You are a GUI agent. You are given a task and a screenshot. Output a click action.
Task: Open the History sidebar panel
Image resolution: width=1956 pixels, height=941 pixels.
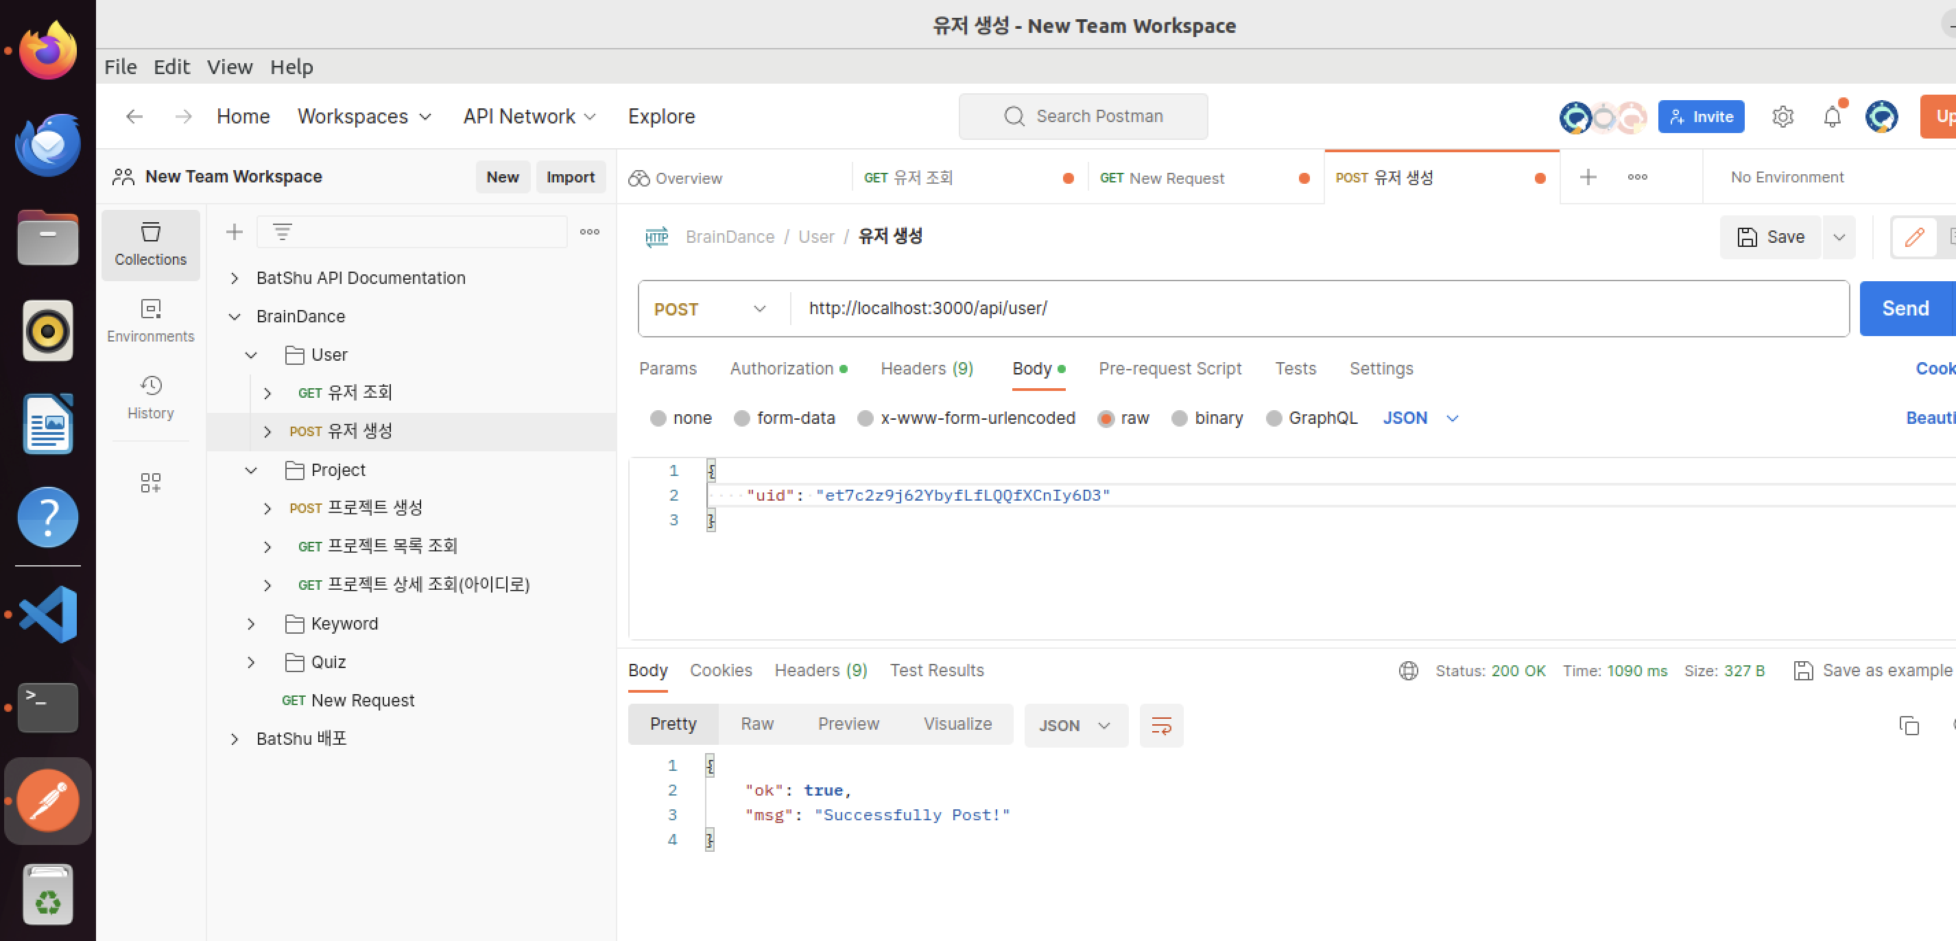click(150, 397)
